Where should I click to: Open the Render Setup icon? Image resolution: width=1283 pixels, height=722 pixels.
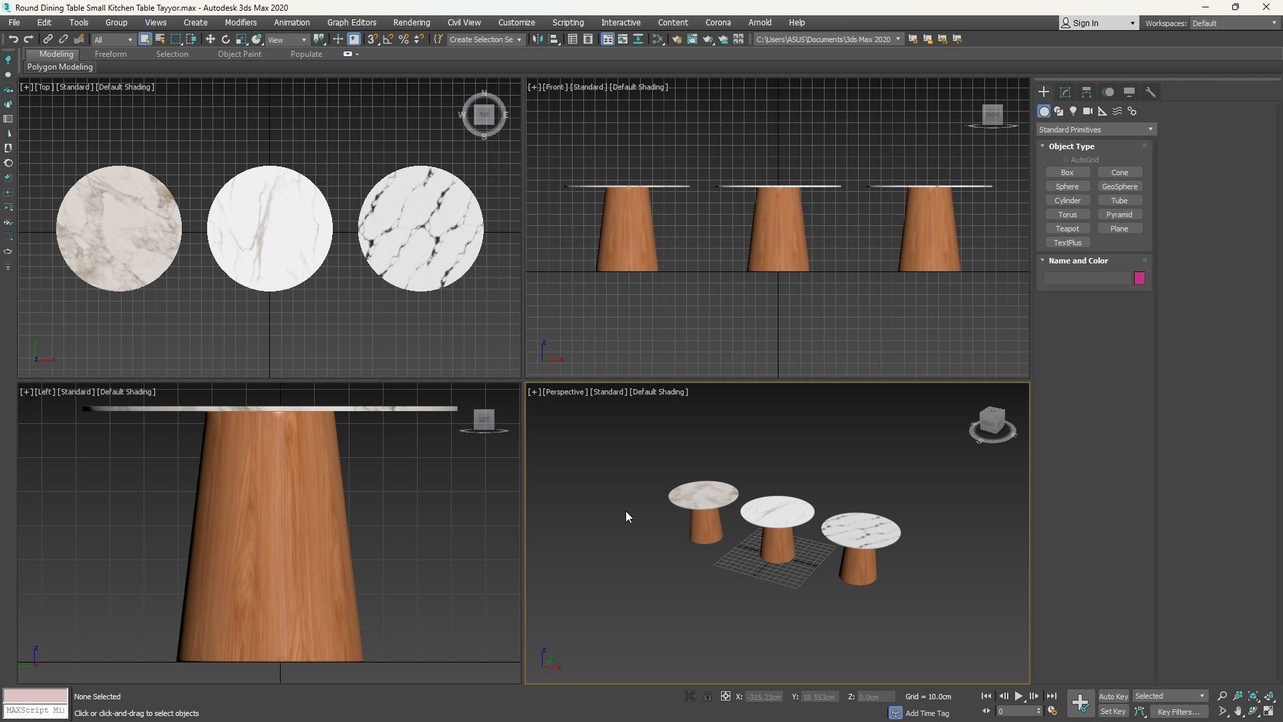(676, 39)
